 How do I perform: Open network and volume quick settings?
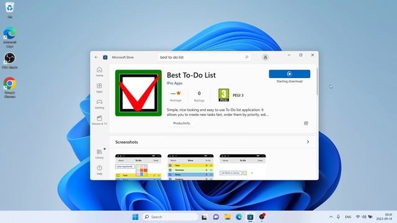pyautogui.click(x=364, y=217)
